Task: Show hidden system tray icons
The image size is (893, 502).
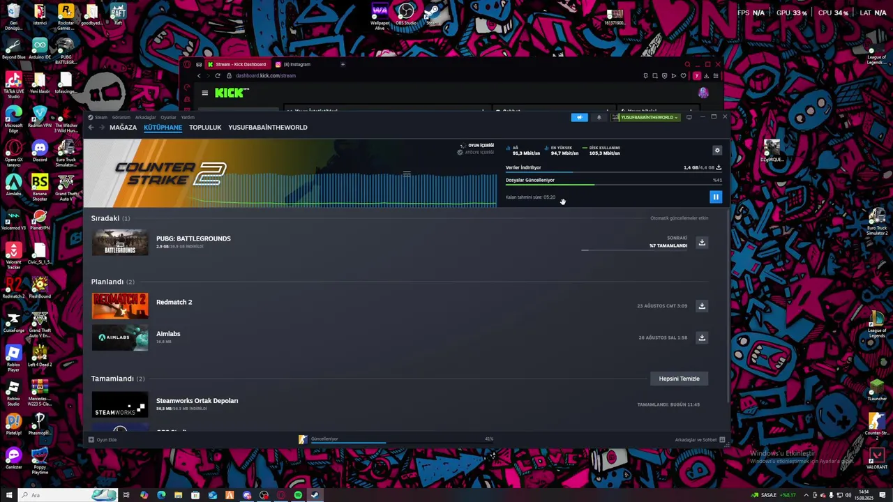Action: tap(806, 495)
